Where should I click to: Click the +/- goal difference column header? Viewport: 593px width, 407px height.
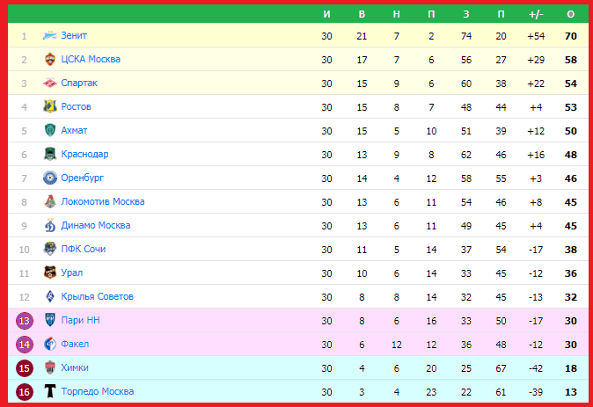click(536, 14)
